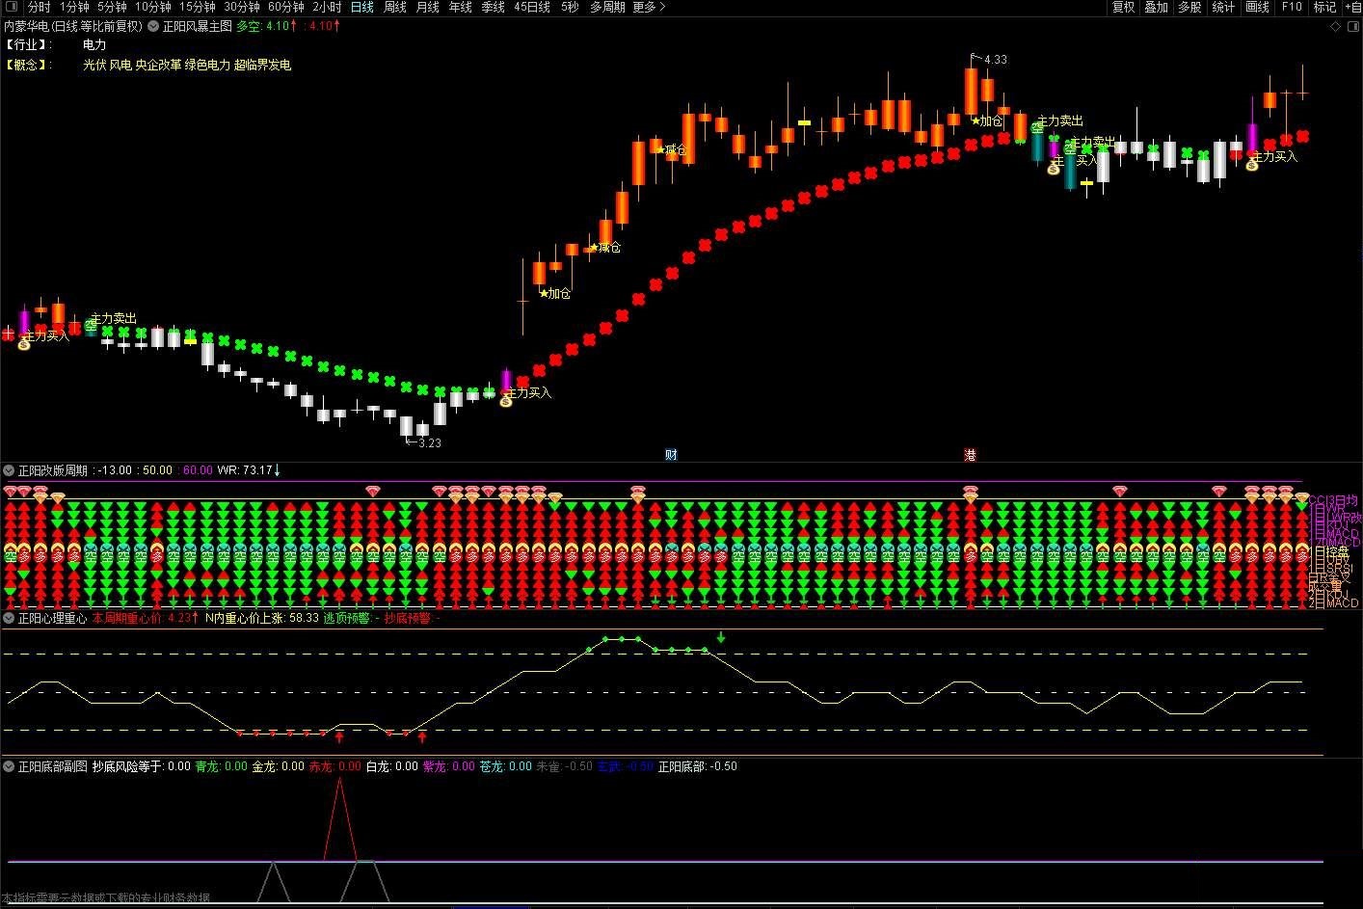Image resolution: width=1363 pixels, height=909 pixels.
Task: Open dropdown beside 正阳底部副图 indicator
Action: pyautogui.click(x=9, y=766)
